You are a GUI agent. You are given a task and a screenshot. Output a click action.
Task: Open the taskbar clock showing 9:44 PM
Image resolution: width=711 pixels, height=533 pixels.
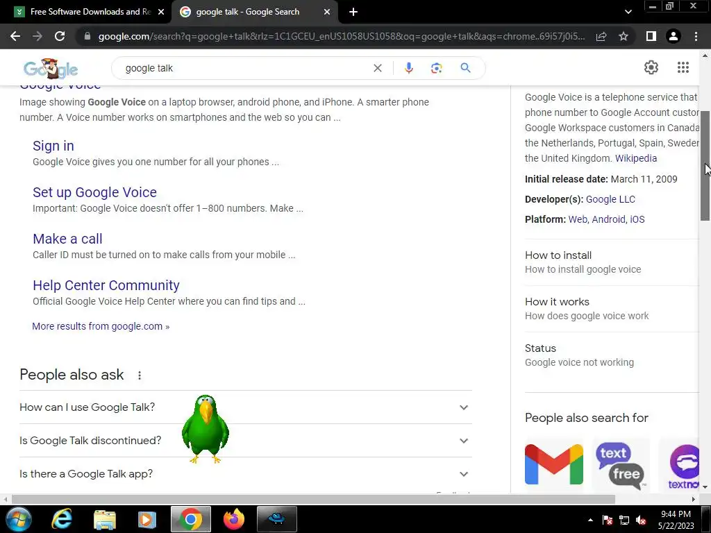676,520
